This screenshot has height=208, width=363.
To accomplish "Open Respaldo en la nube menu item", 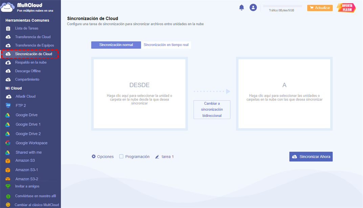I will click(x=31, y=62).
